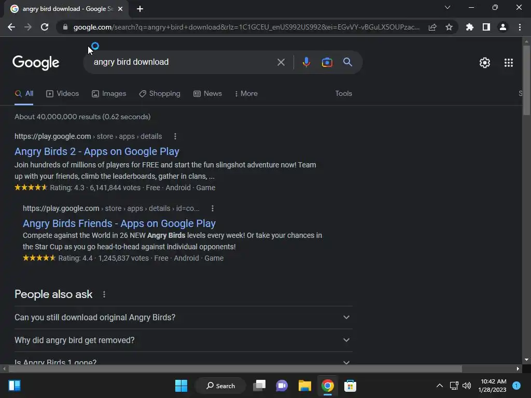The height and width of the screenshot is (398, 531).
Task: Open Google quick settings gear
Action: tap(485, 63)
